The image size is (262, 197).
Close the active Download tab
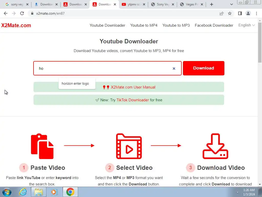(115, 5)
